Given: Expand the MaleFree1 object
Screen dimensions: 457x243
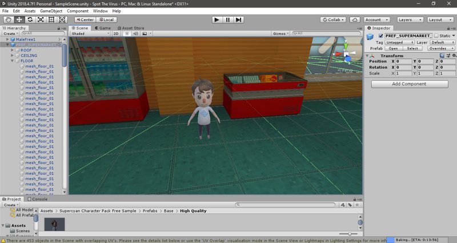Looking at the screenshot, I should (7, 39).
